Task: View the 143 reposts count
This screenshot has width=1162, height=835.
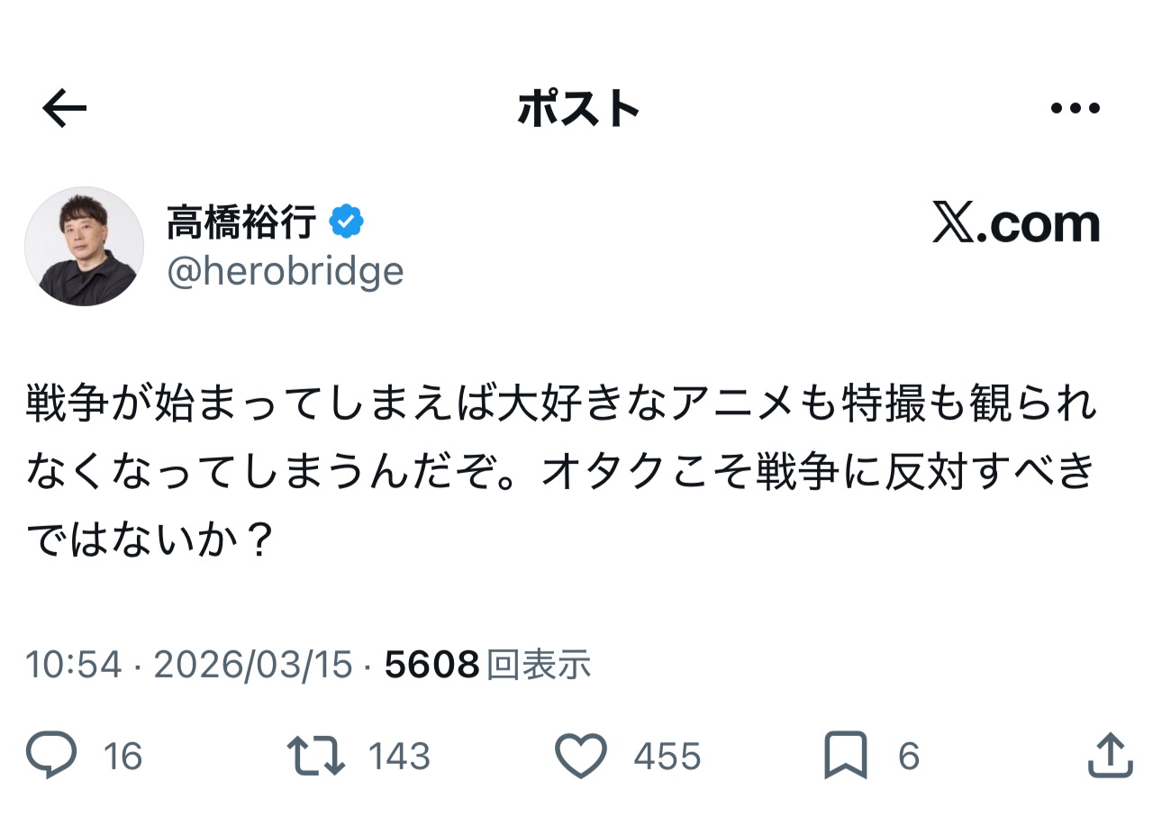Action: click(399, 756)
